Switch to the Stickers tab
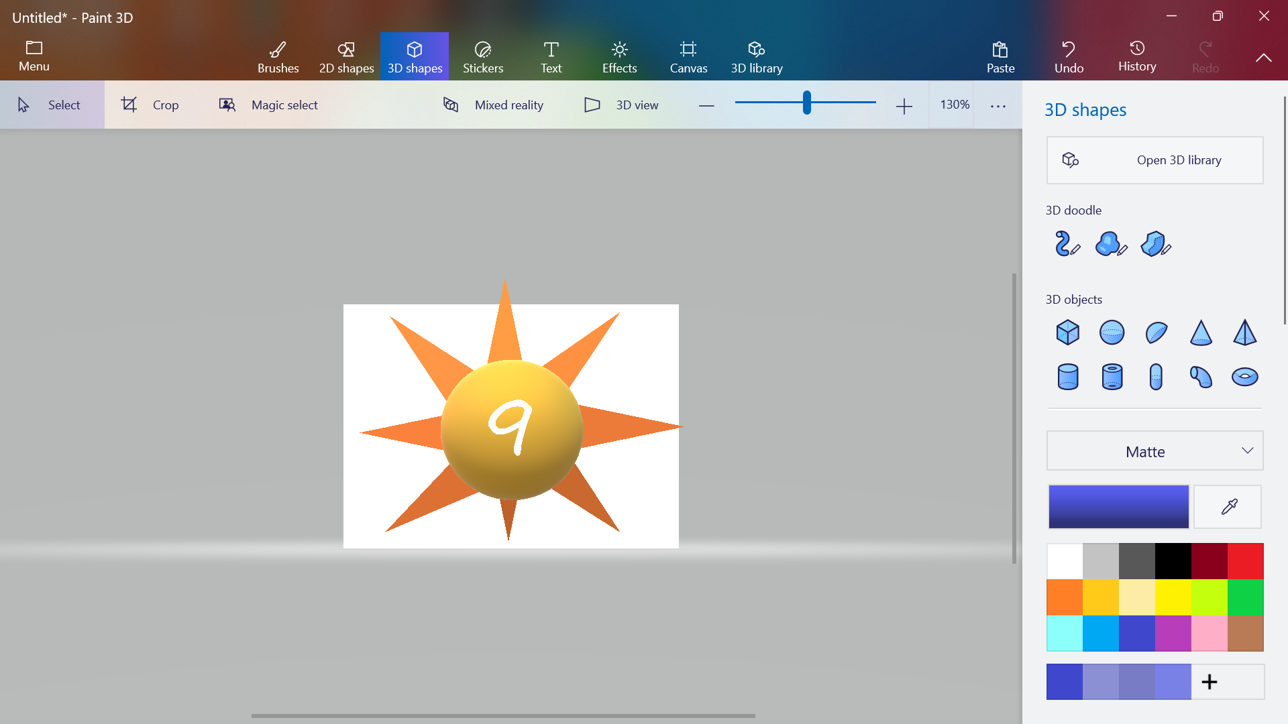1288x724 pixels. click(x=482, y=57)
